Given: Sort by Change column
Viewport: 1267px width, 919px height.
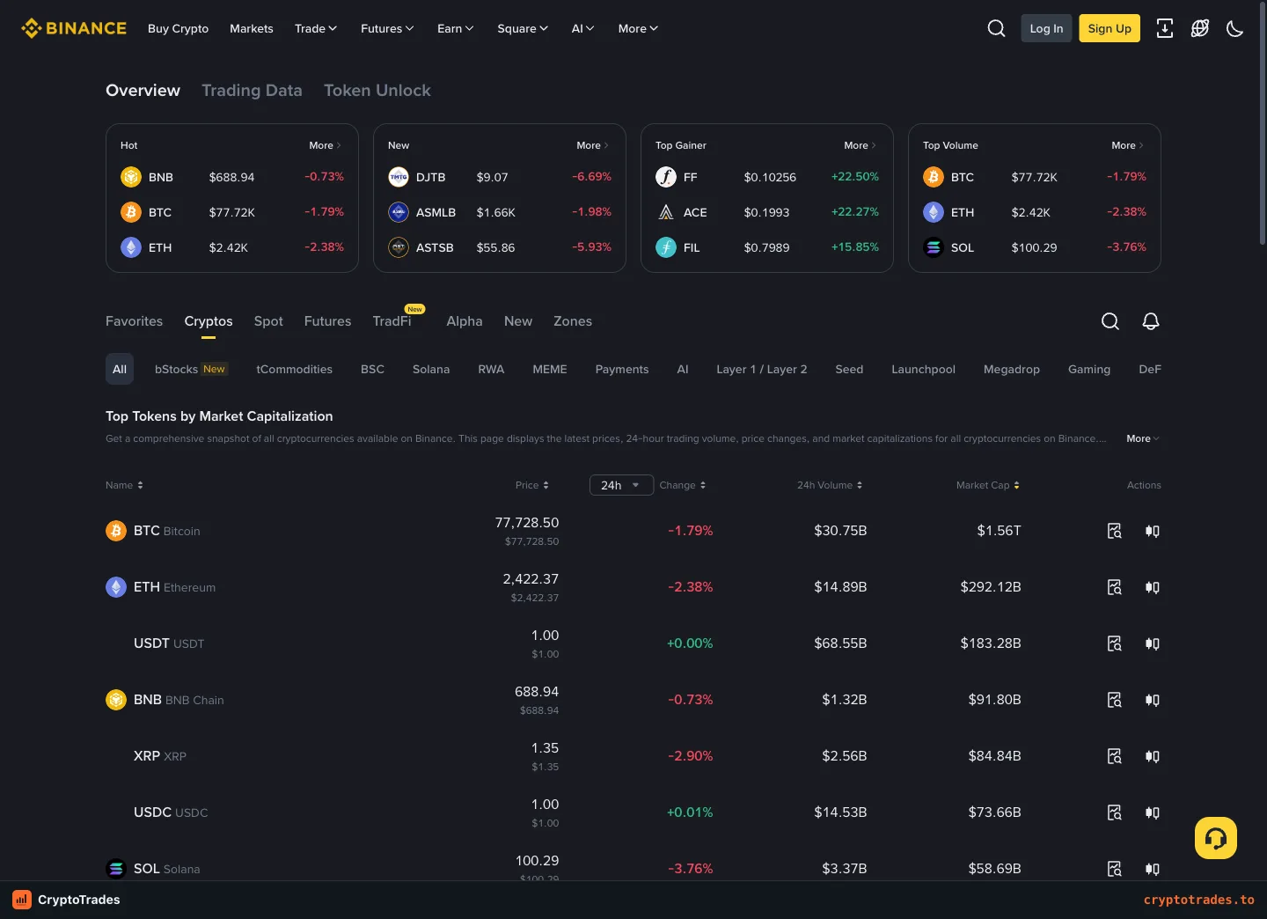Looking at the screenshot, I should coord(683,485).
